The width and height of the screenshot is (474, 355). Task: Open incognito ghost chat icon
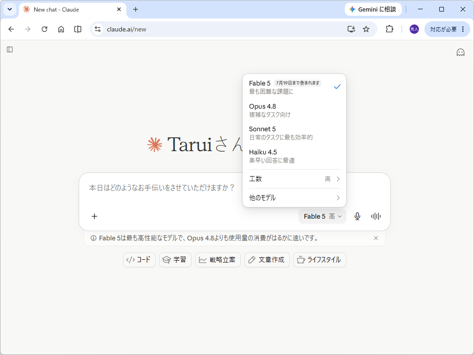pyautogui.click(x=461, y=53)
